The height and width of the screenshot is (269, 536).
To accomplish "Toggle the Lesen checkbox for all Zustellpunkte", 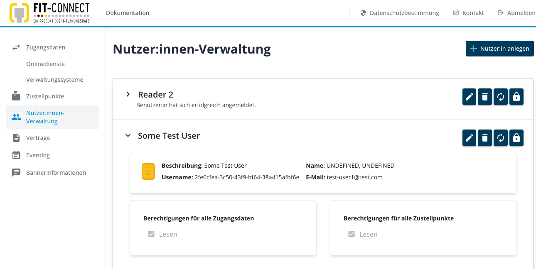I will [x=352, y=234].
